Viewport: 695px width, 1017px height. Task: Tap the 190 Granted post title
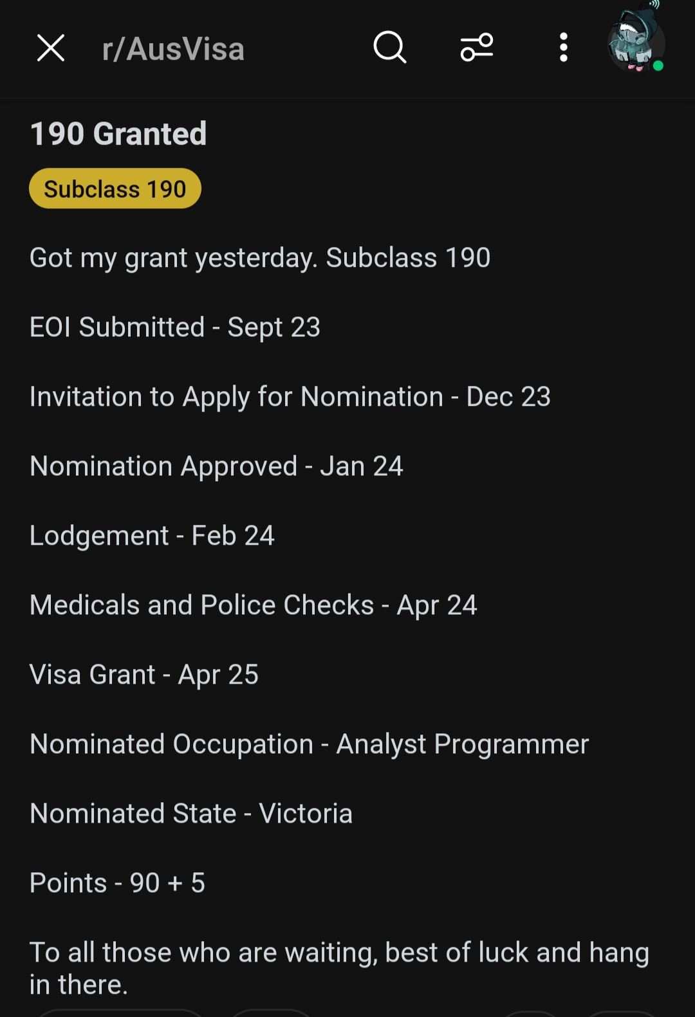[118, 134]
